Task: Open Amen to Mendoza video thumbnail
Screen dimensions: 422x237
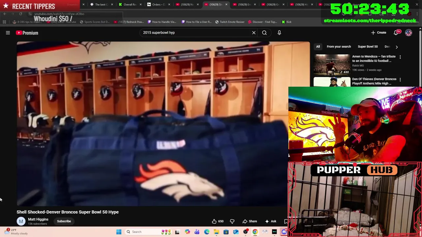Action: 332,65
